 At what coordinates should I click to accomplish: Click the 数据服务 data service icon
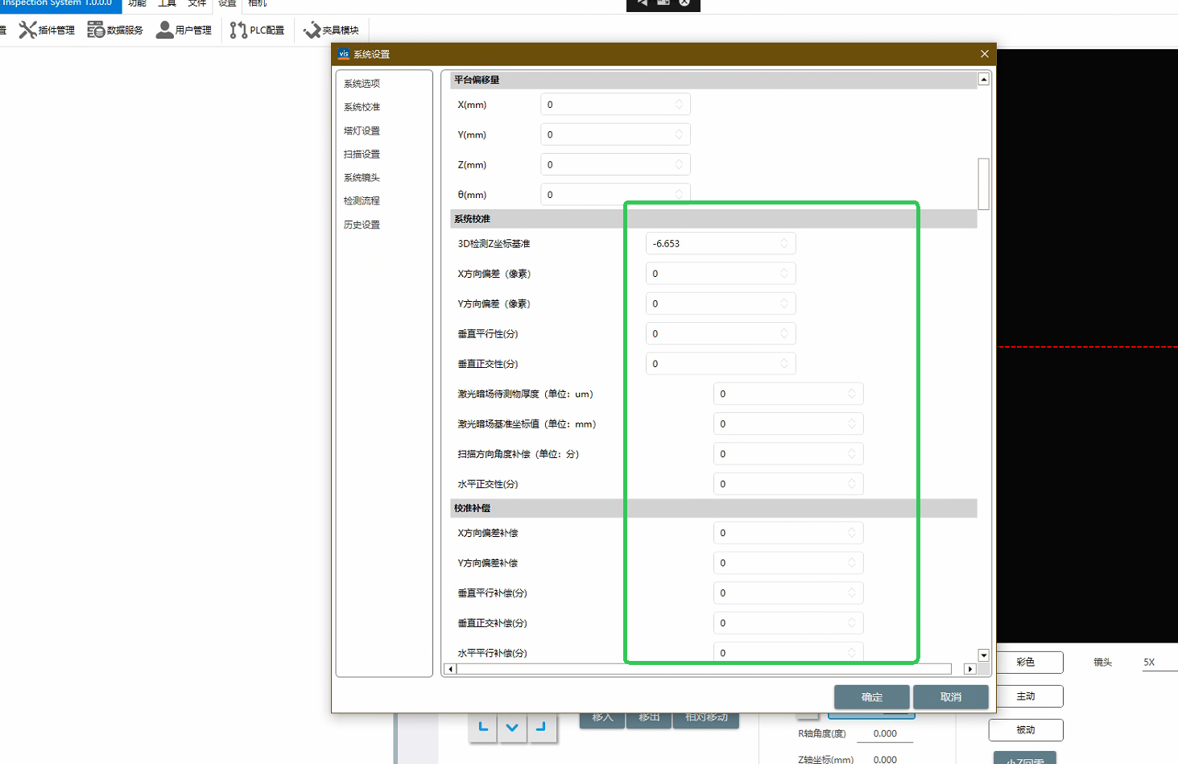pos(115,31)
